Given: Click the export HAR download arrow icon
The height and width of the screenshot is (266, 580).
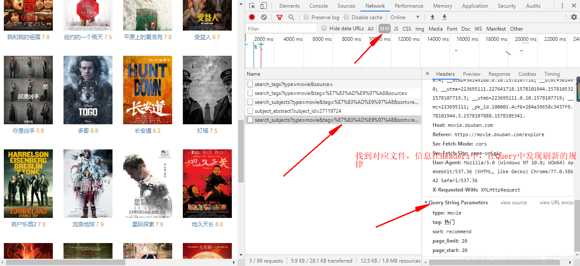Looking at the screenshot, I should (x=444, y=17).
